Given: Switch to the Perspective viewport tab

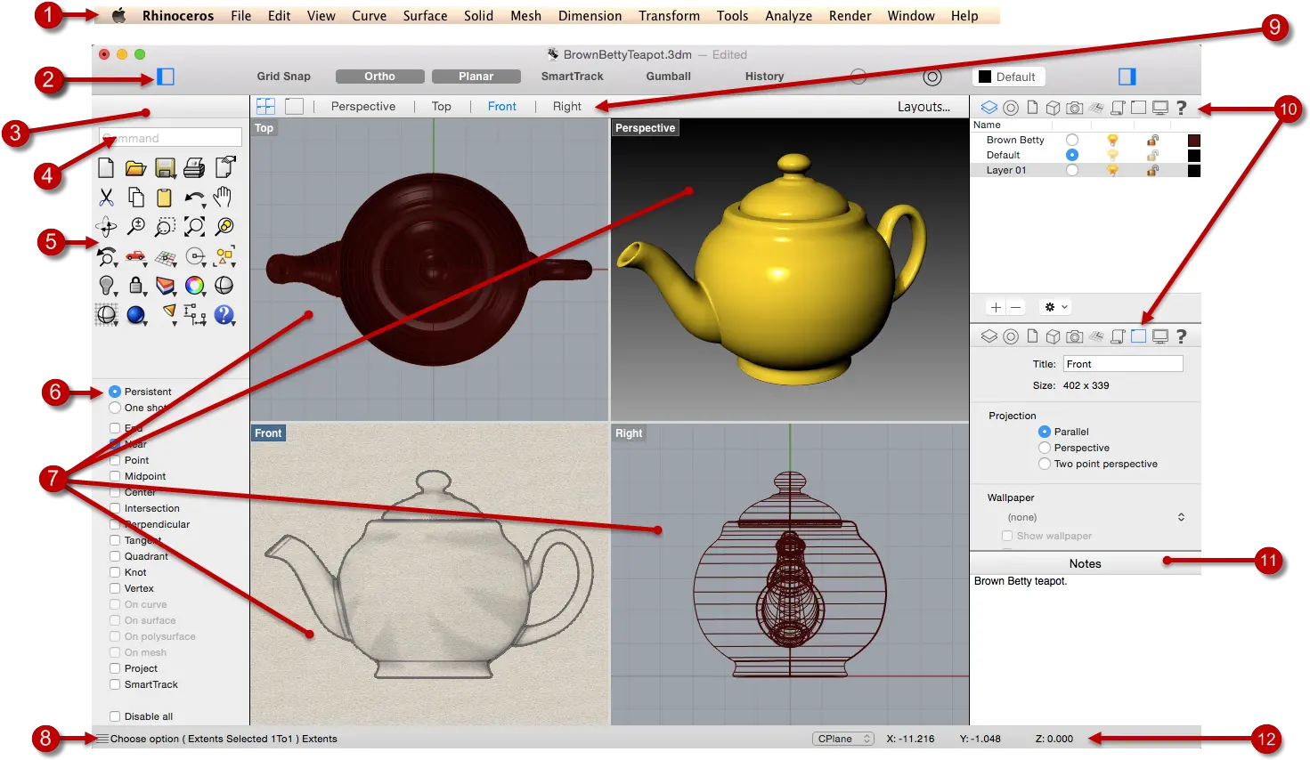Looking at the screenshot, I should click(x=363, y=106).
